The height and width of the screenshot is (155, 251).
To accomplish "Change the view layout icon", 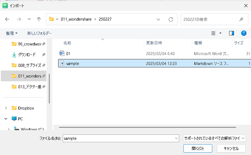I will tap(213, 33).
